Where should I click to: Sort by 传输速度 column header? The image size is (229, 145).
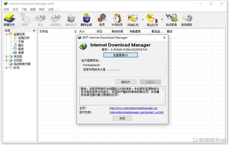139,32
